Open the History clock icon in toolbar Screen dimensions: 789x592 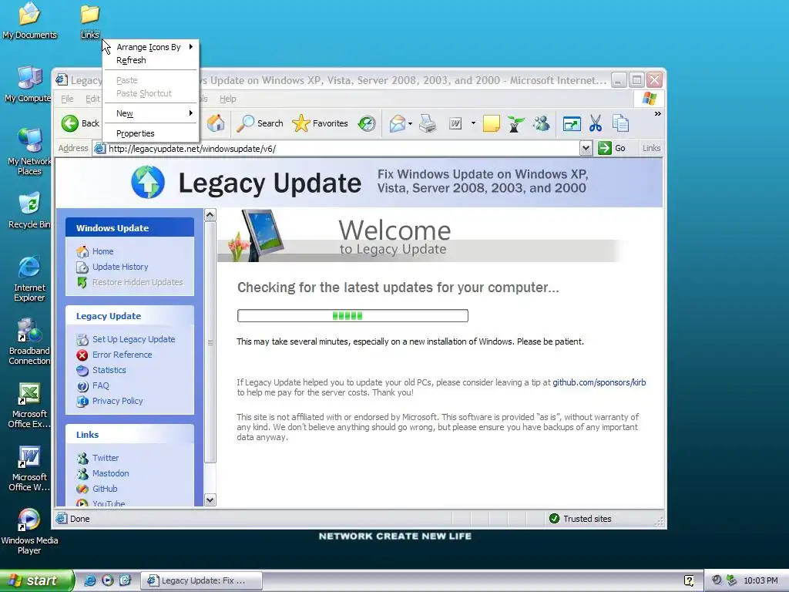pyautogui.click(x=367, y=123)
